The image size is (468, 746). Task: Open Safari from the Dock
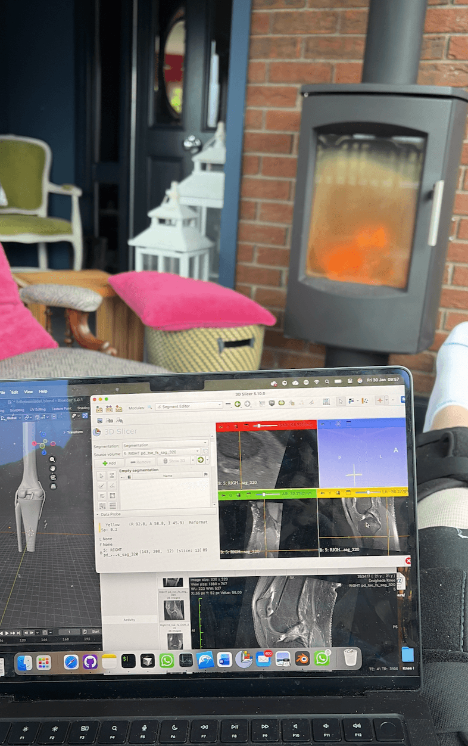(71, 661)
